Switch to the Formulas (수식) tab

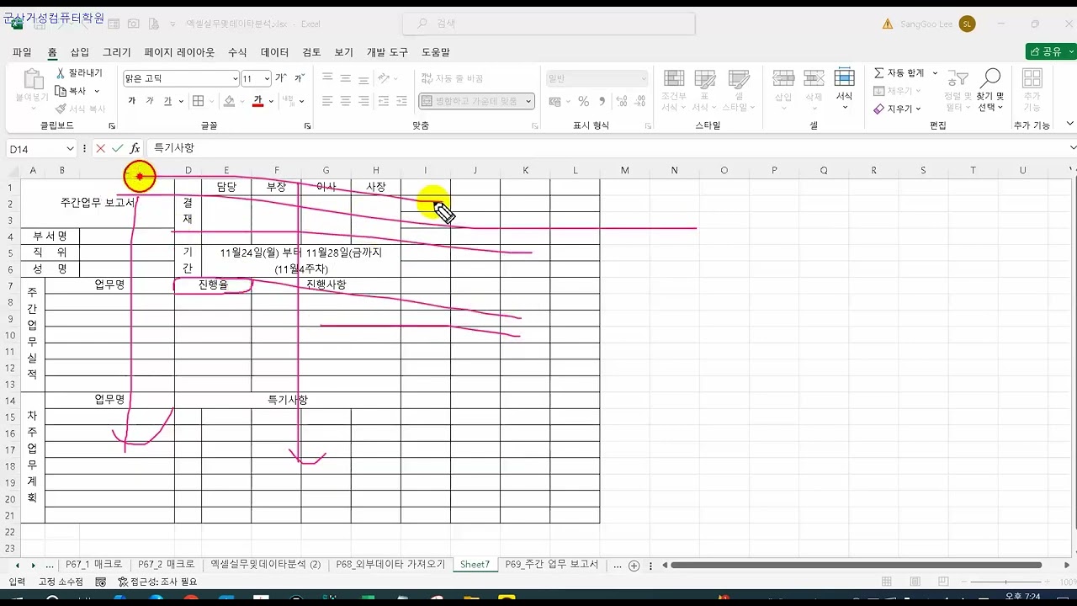coord(237,52)
